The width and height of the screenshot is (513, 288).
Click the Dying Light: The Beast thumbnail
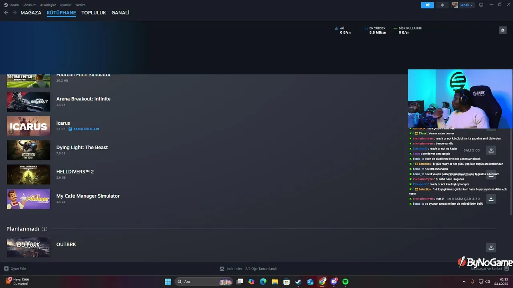28,150
